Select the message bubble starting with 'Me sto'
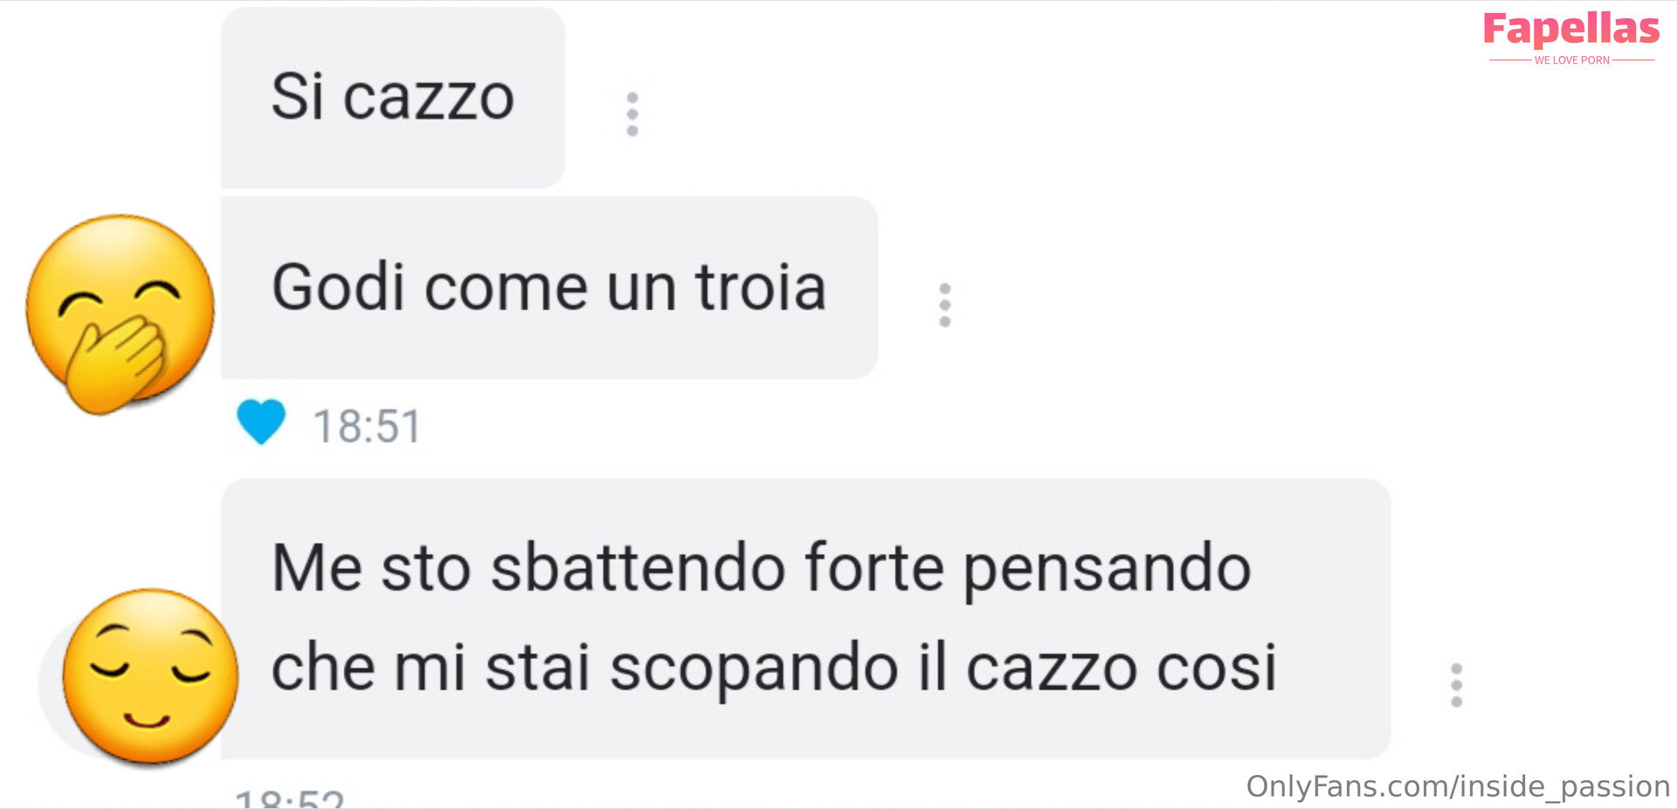 click(x=805, y=619)
